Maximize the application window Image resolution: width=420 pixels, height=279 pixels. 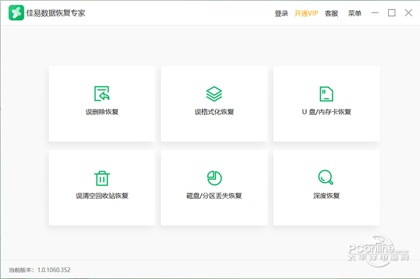point(392,13)
